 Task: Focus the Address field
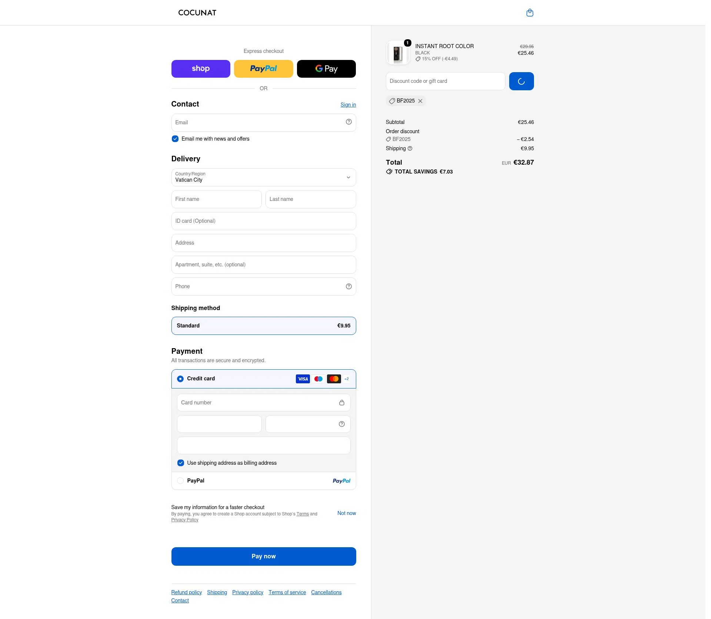tap(264, 243)
